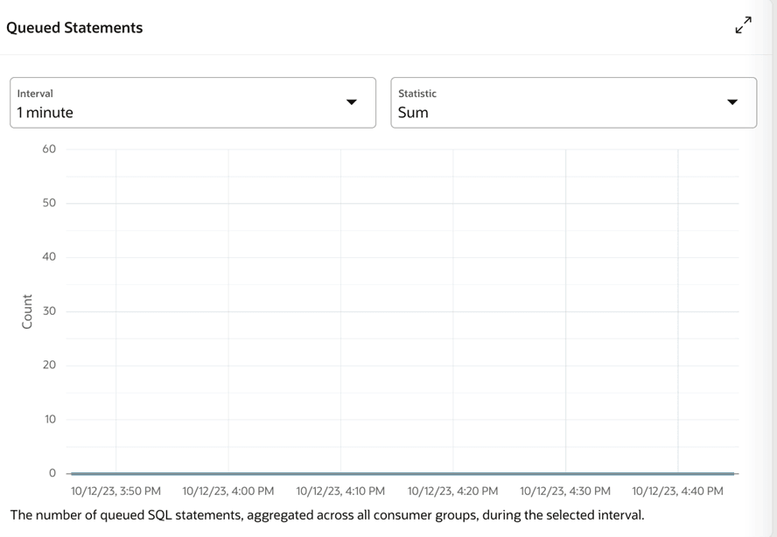
Task: Open the Statistic dropdown
Action: (574, 102)
